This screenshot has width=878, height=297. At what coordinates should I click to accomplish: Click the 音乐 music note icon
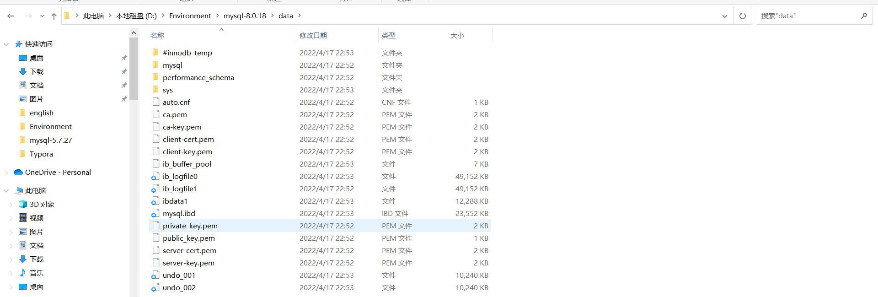23,273
